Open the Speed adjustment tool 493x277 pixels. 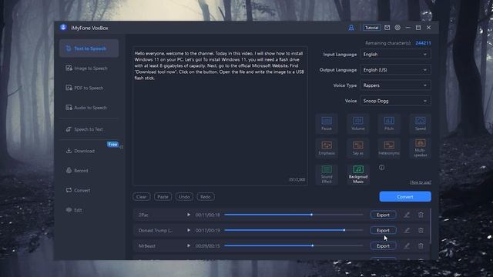pos(421,123)
